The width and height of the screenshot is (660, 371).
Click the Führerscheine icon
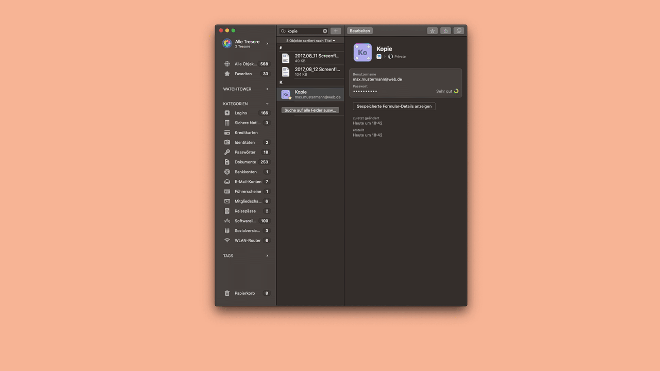(x=227, y=191)
